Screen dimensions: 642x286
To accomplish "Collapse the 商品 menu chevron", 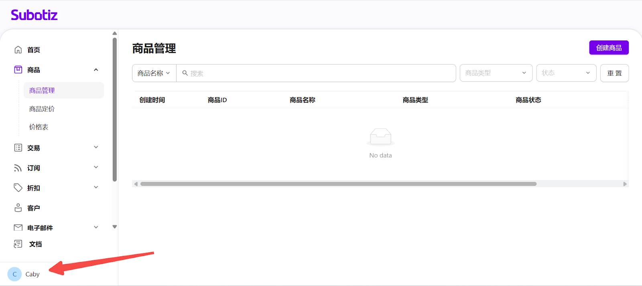I will [96, 70].
